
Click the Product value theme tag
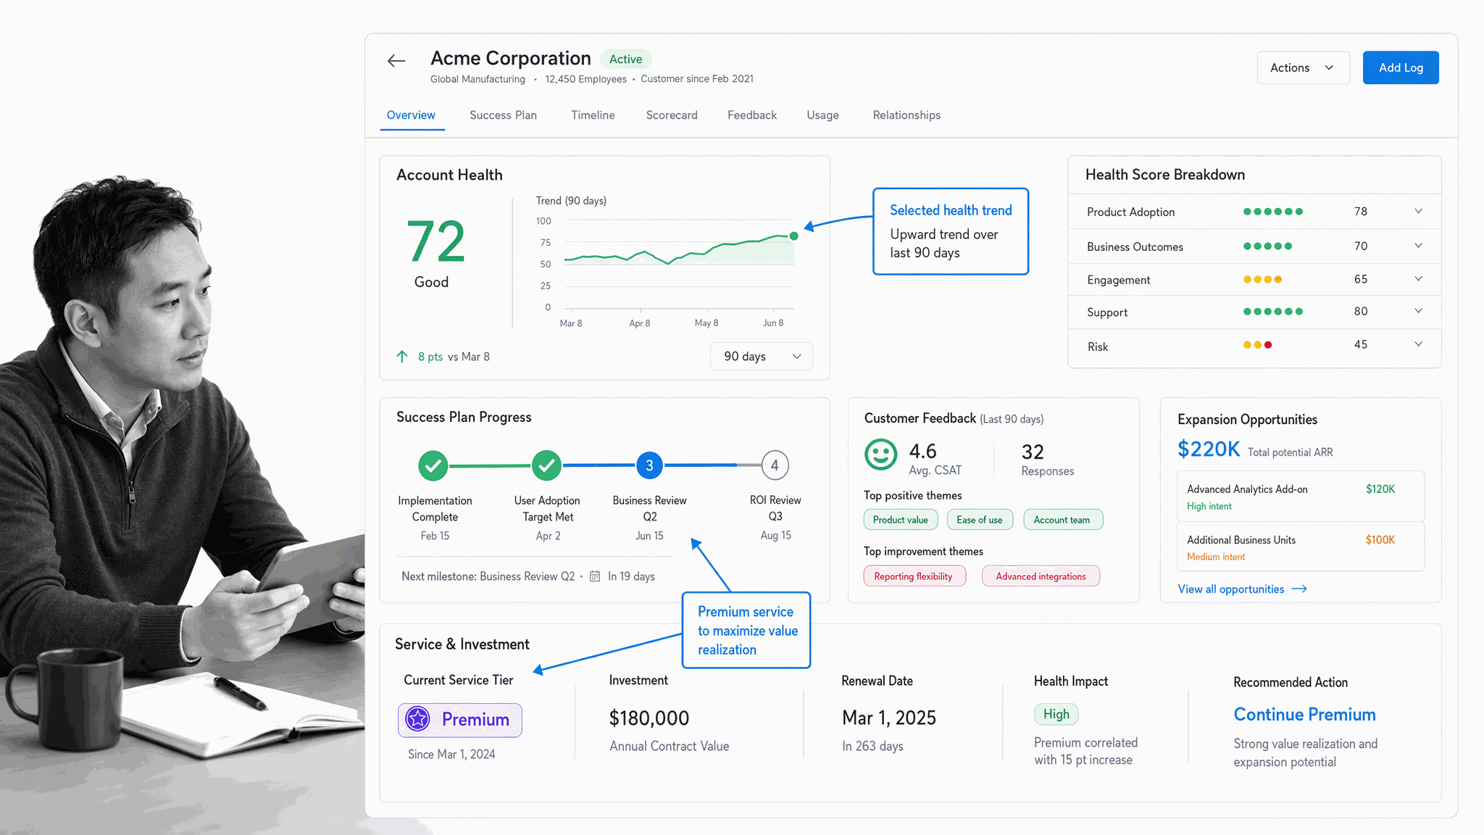coord(901,520)
